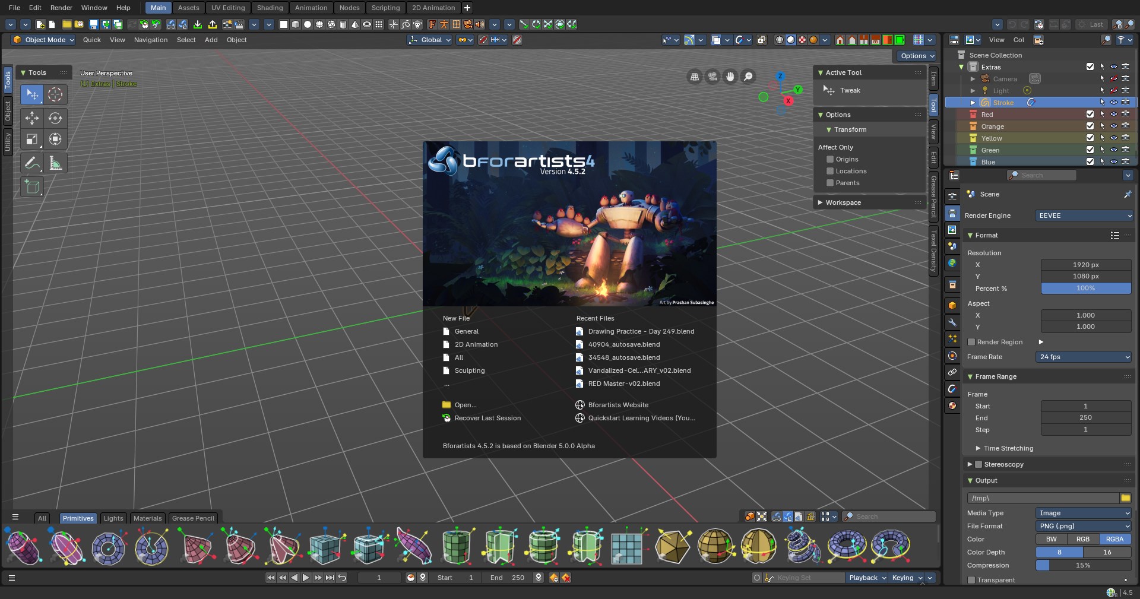The height and width of the screenshot is (599, 1140).
Task: Open the Frame Rate dropdown
Action: click(1083, 357)
